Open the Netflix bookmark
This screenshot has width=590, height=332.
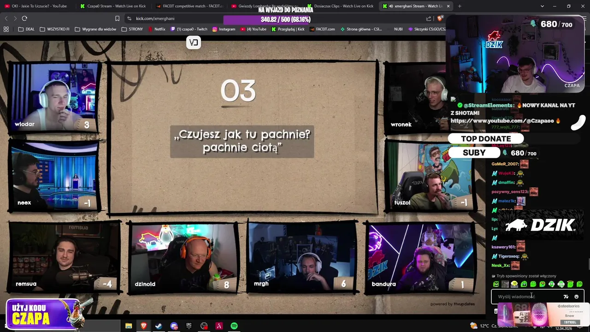(157, 29)
